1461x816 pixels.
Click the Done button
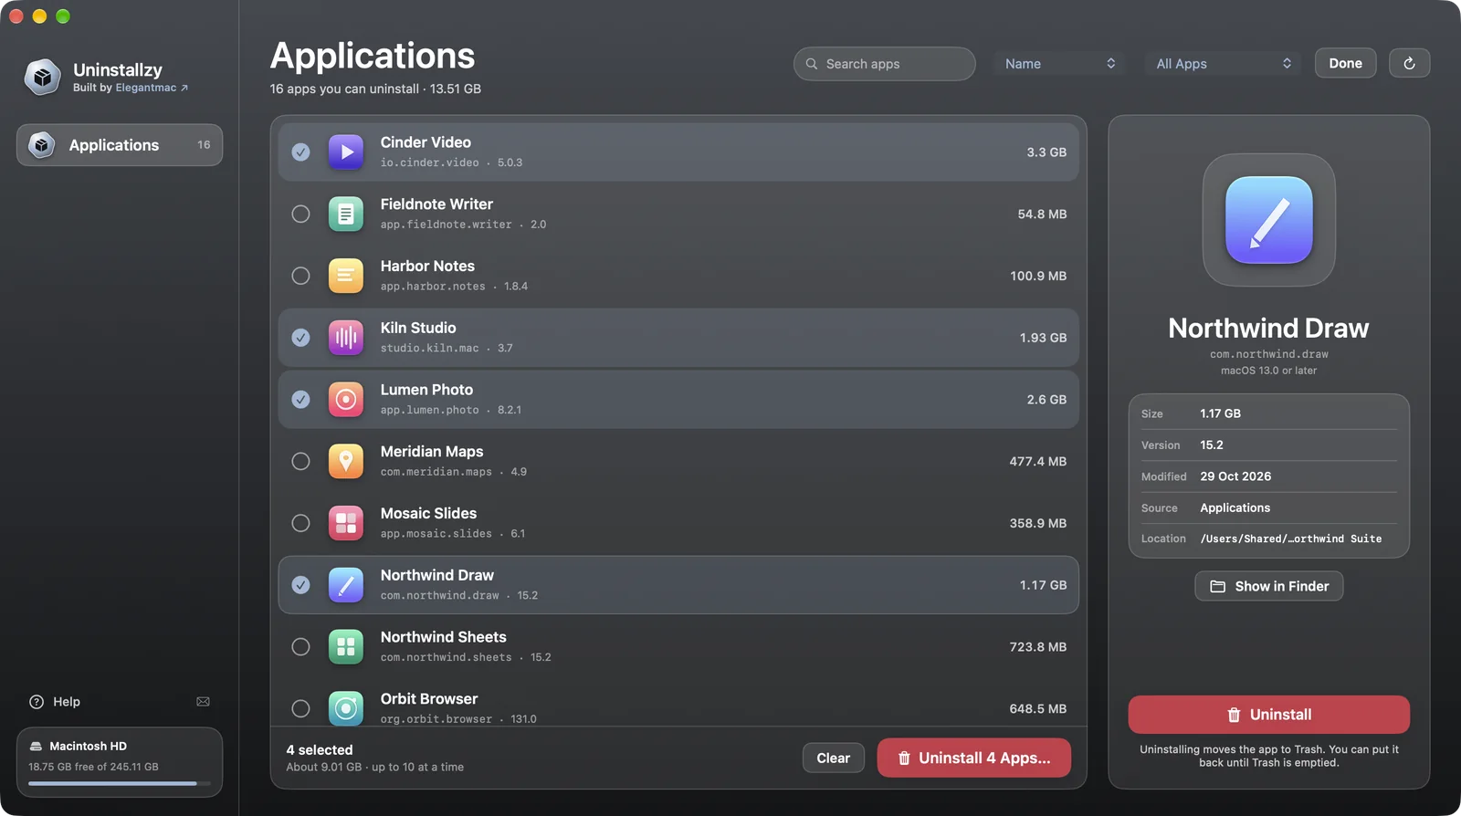(1345, 63)
